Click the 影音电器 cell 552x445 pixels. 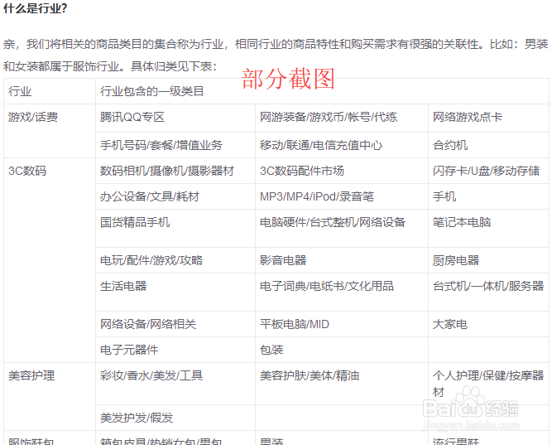[342, 260]
